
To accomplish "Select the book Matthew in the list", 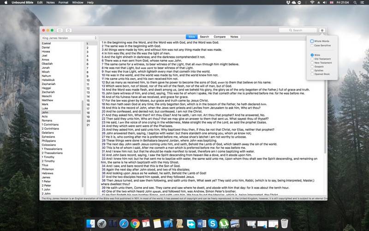I will [48, 100].
